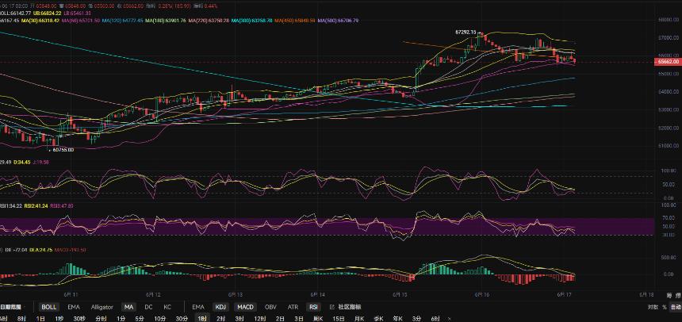The image size is (682, 322).
Task: Enable the KC channel indicator
Action: tap(167, 307)
